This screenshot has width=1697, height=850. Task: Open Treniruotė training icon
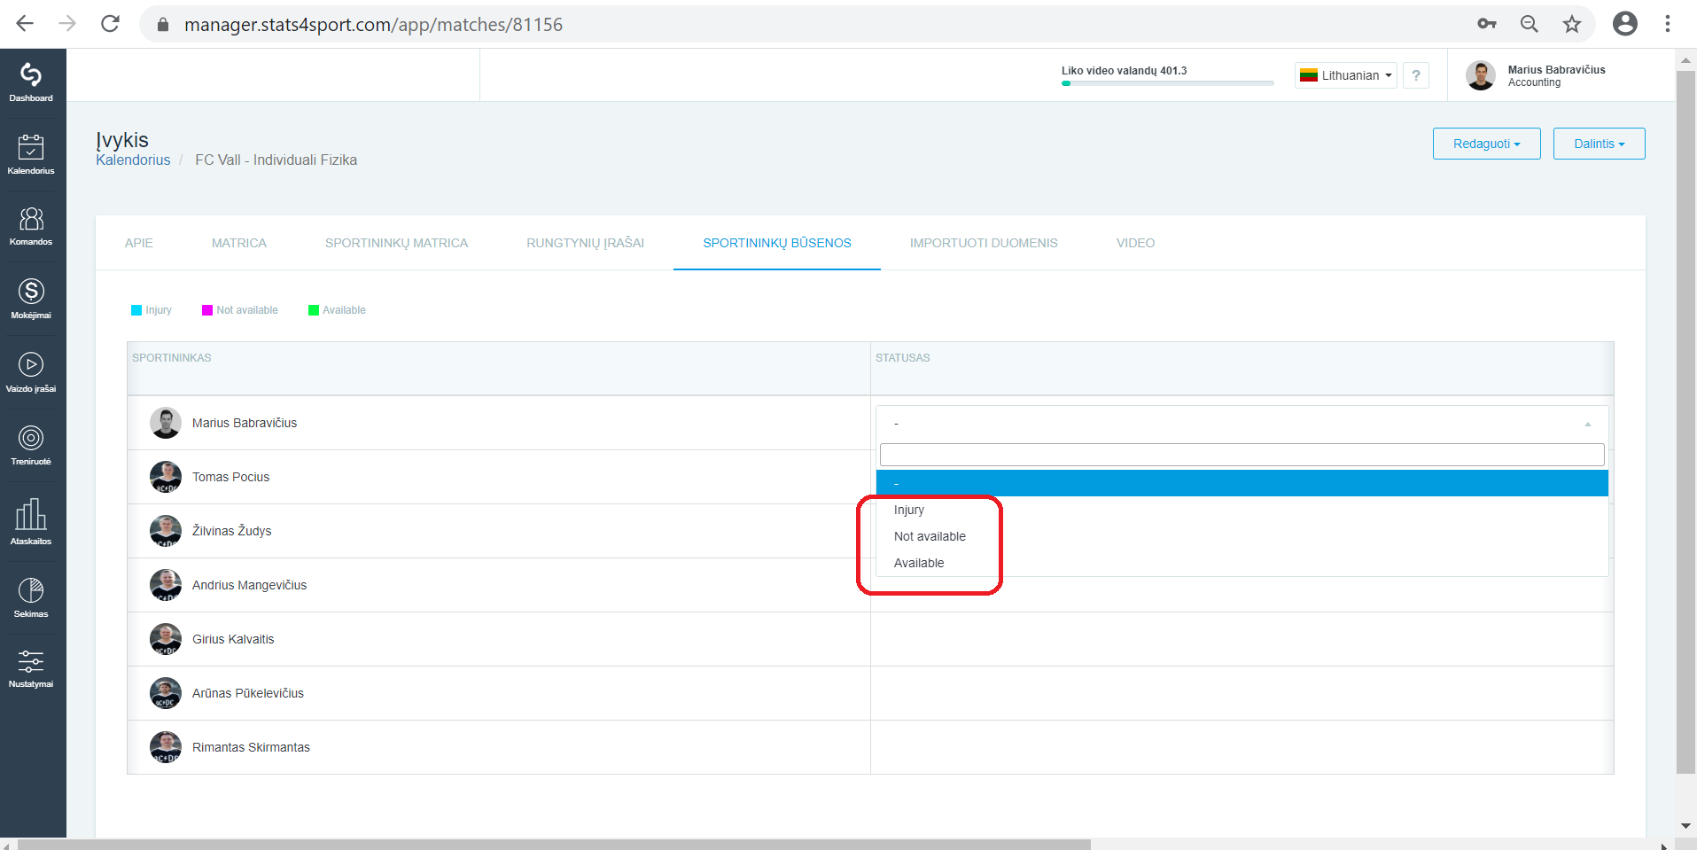31,445
